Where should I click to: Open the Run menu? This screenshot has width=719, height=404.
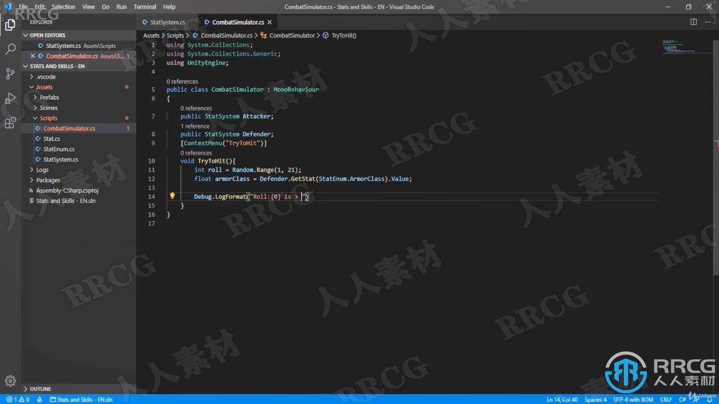tap(121, 7)
